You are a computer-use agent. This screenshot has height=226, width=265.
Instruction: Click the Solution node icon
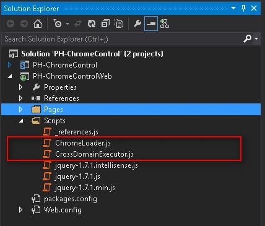point(14,54)
